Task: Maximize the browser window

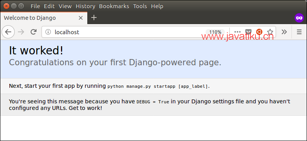Action: [21, 6]
